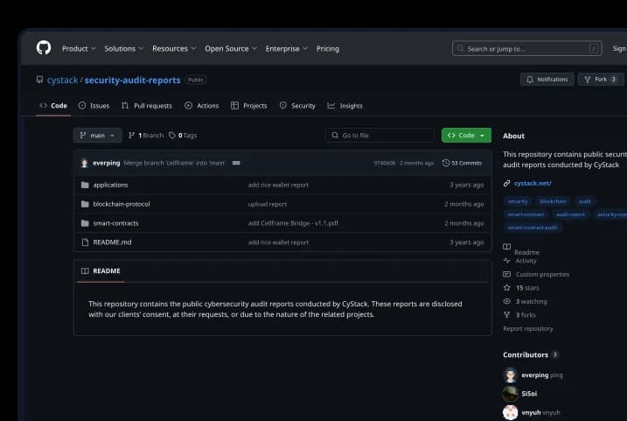View the 0 Tags link
Viewport: 627px width, 421px height.
(x=183, y=136)
